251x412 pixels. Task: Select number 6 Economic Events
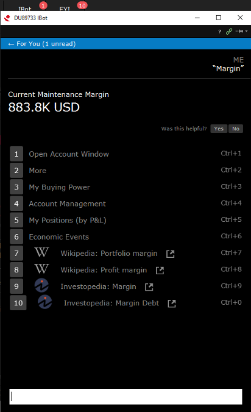pos(125,236)
